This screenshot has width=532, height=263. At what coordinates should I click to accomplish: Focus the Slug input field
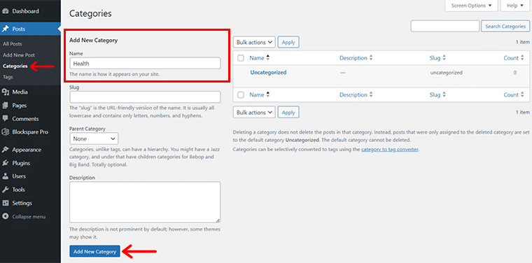point(145,97)
